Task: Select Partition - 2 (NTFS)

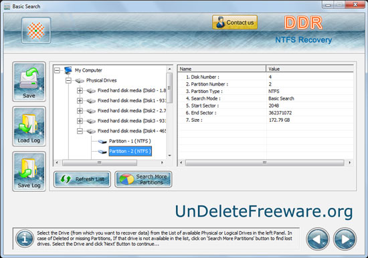Action: coord(130,151)
